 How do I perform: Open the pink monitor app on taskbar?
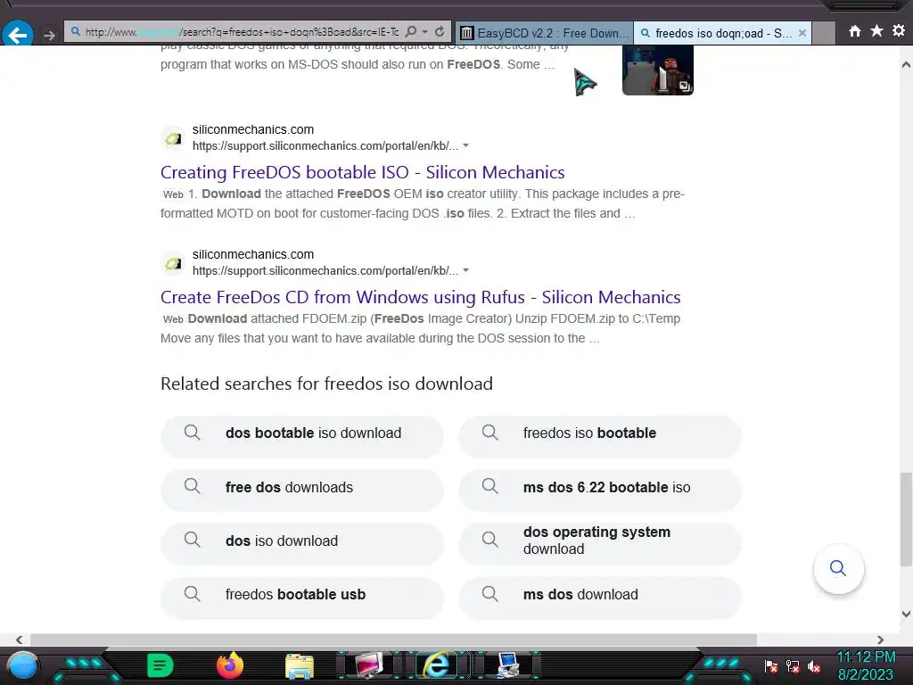pyautogui.click(x=369, y=665)
